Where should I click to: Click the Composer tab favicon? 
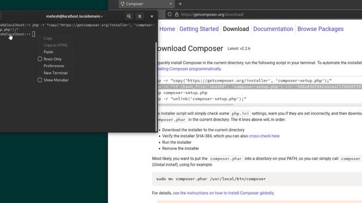[x=123, y=4]
